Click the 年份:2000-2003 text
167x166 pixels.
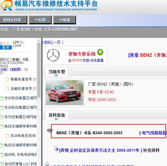[x=102, y=100]
